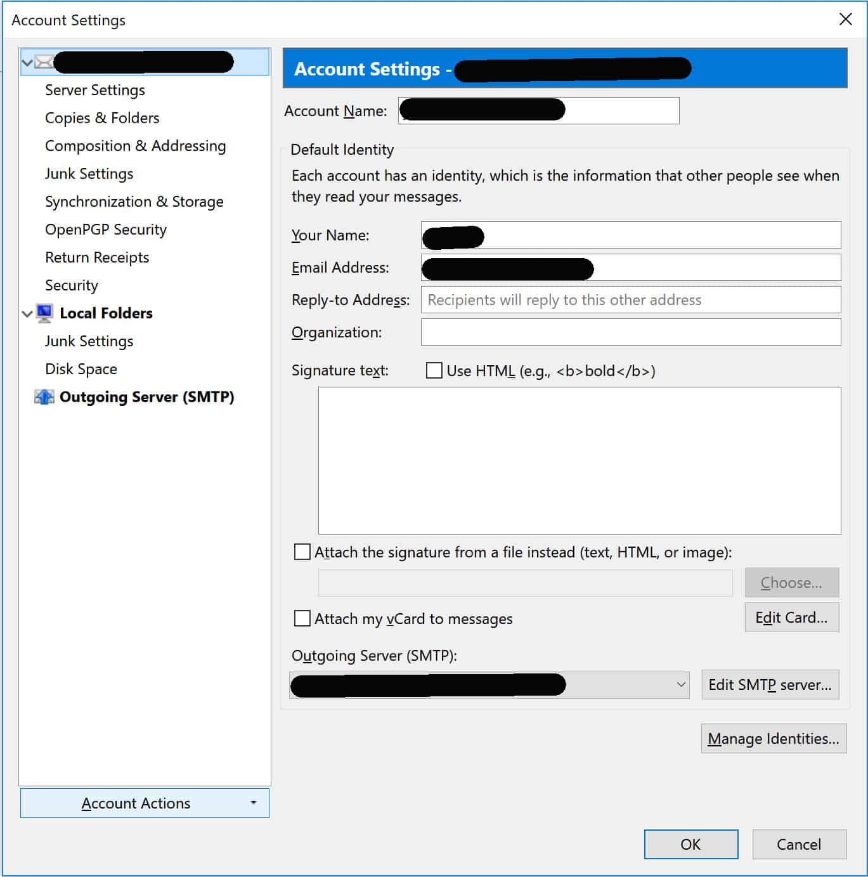Click the Edit Card button

coord(791,617)
